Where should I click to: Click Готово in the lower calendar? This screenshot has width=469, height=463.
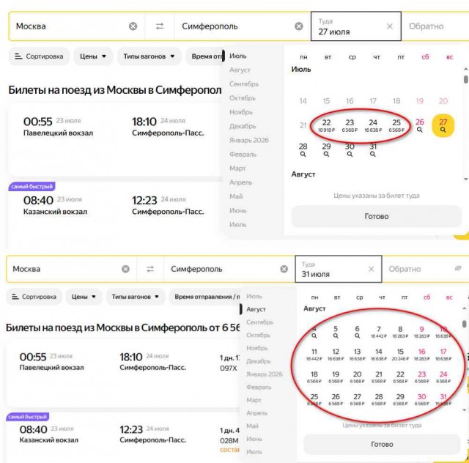click(382, 444)
